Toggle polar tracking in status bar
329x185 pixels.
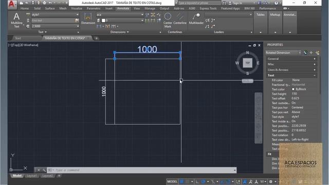click(x=203, y=181)
